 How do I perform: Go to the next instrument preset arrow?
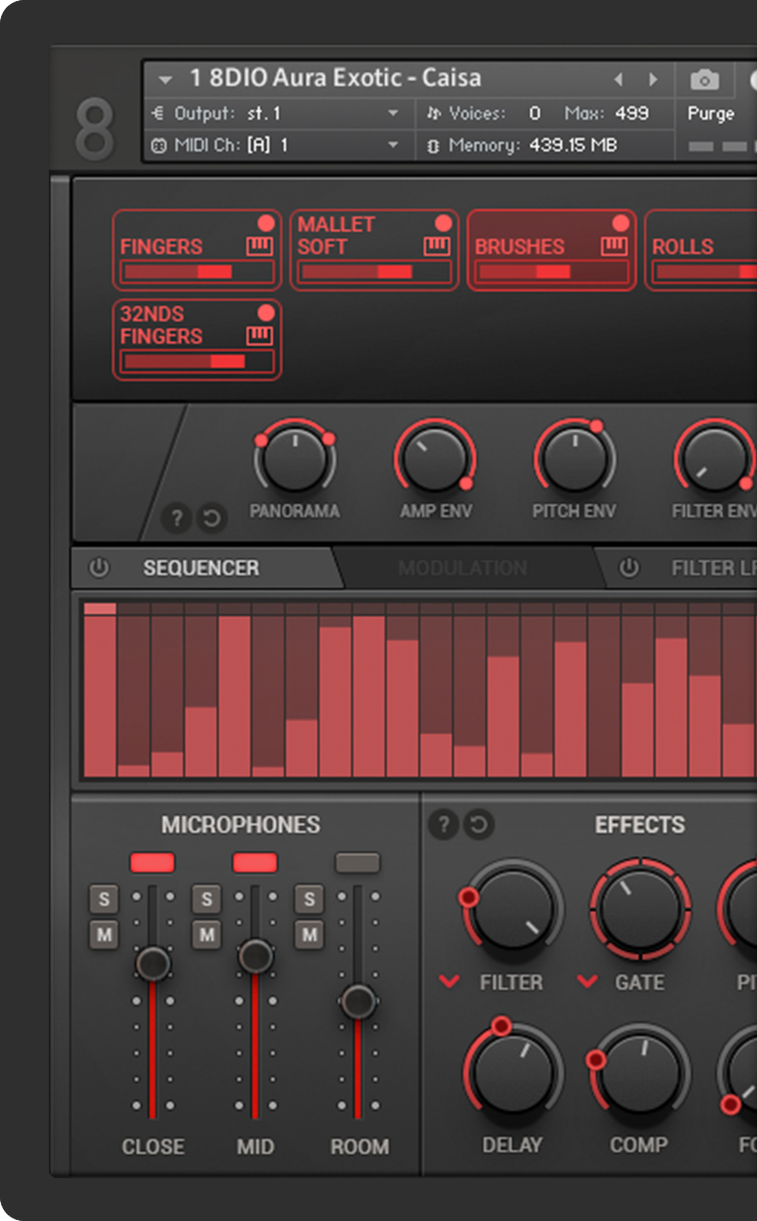click(653, 80)
